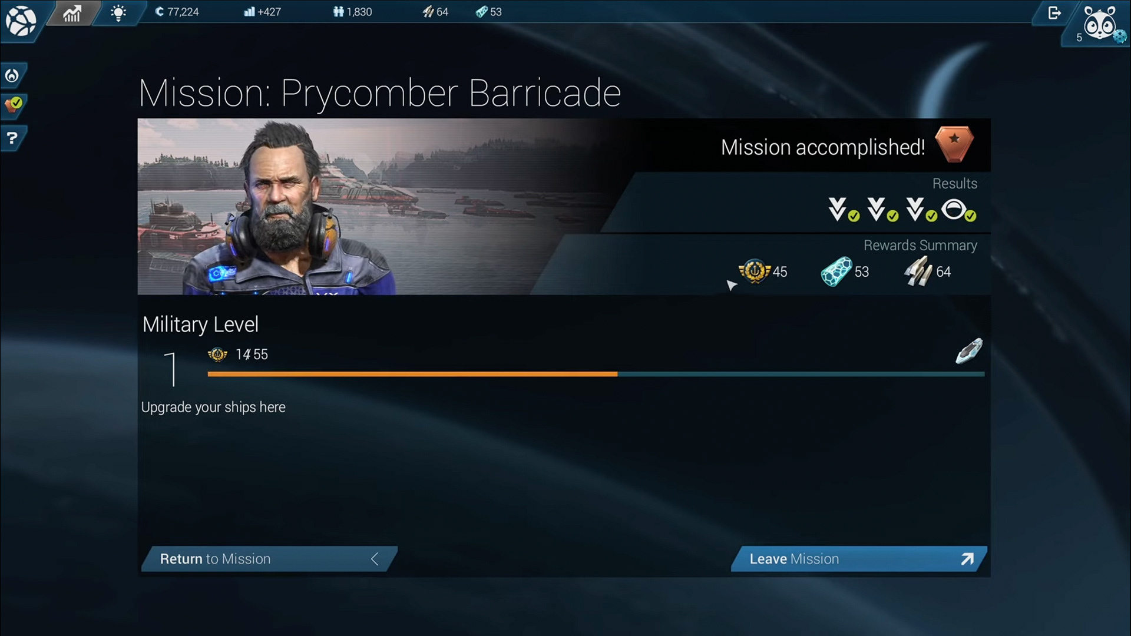Open the globe world overview icon
1131x636 pixels.
(21, 21)
